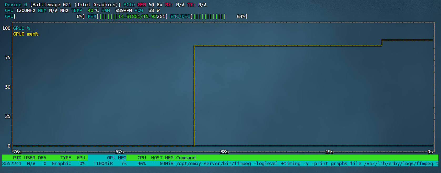Click the USER column header
This screenshot has width=441, height=173.
(30, 158)
